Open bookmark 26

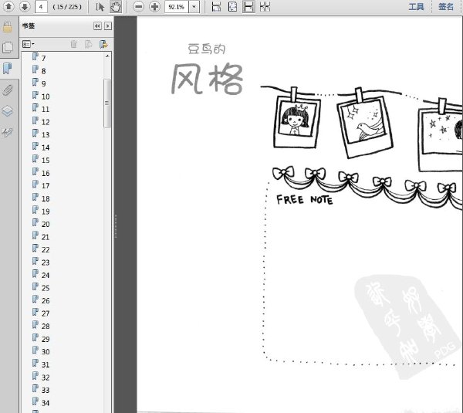click(46, 301)
